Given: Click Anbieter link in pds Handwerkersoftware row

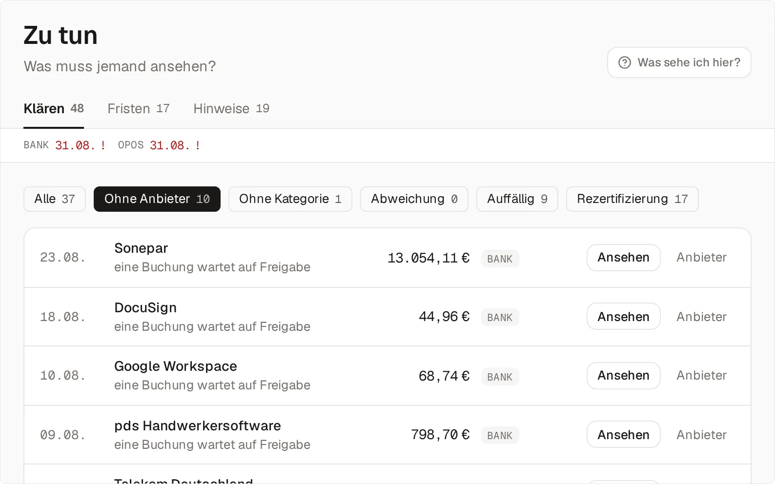Looking at the screenshot, I should click(x=701, y=435).
